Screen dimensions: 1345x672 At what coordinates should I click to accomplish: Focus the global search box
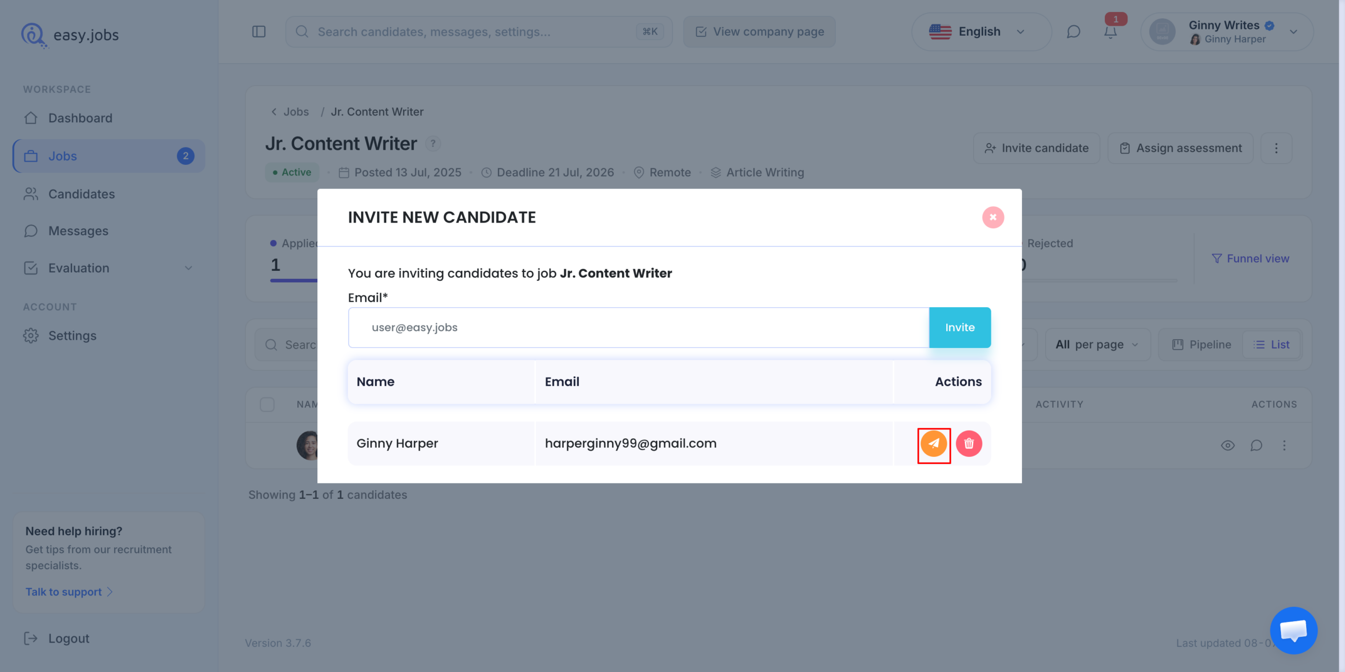[478, 31]
